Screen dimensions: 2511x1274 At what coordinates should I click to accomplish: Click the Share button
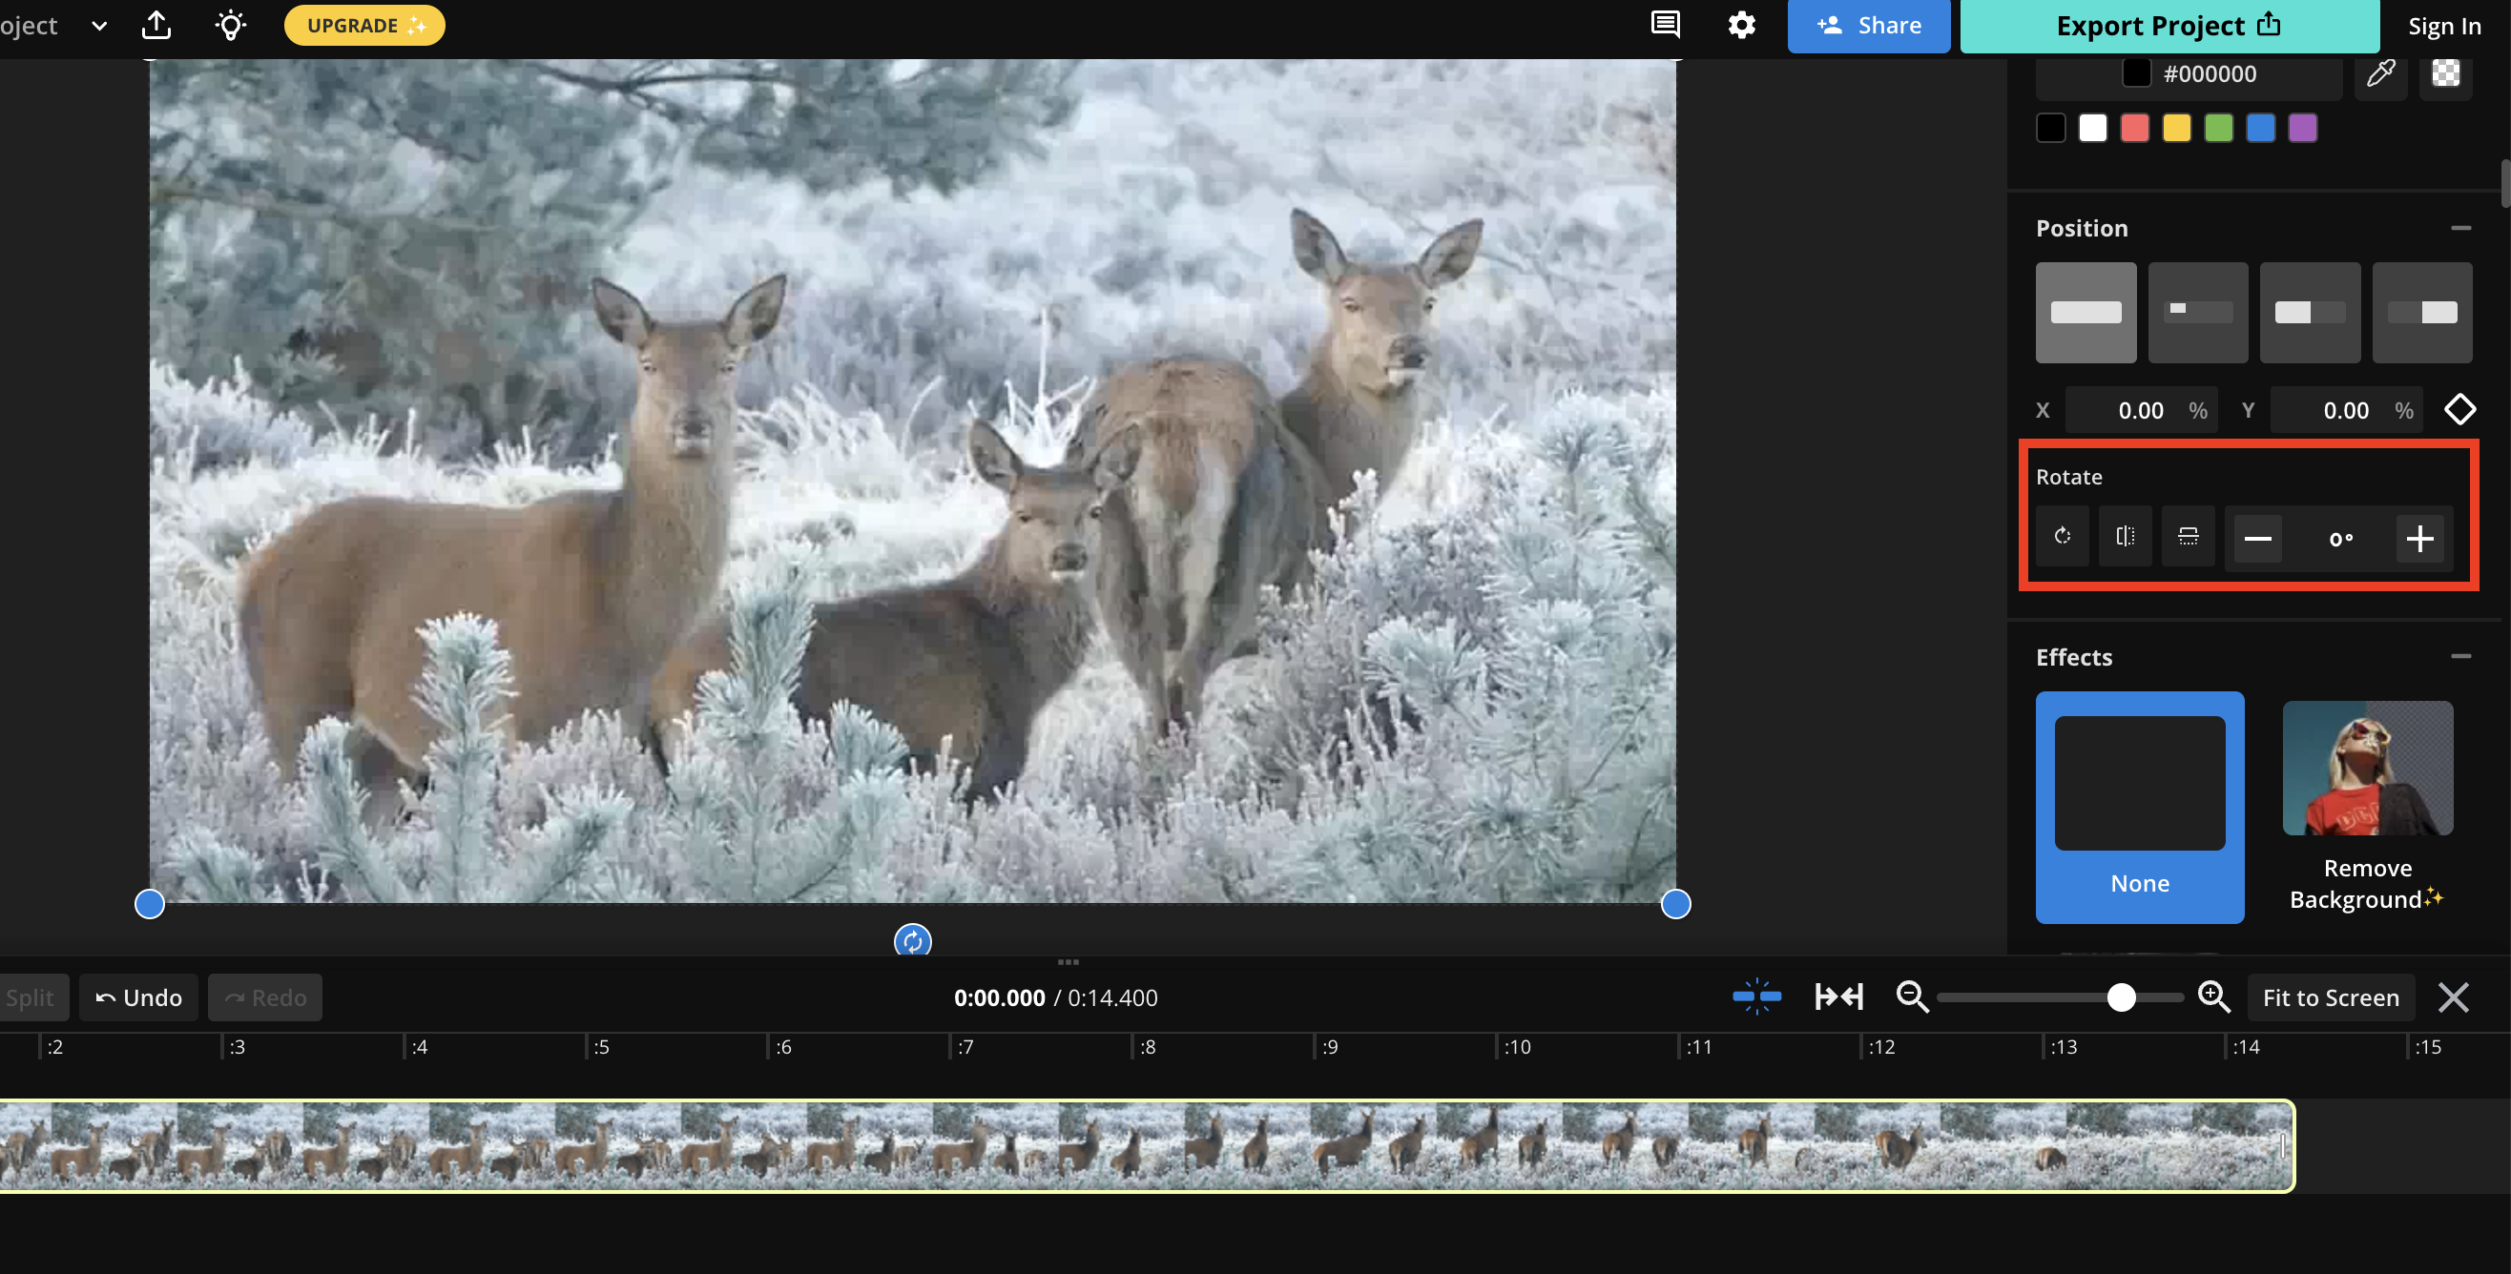pyautogui.click(x=1869, y=26)
